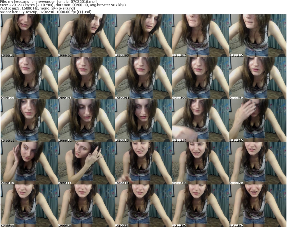Choose the 00:00:13 frame thumbnail
This screenshot has height=227, width=287.
click(x=143, y=121)
